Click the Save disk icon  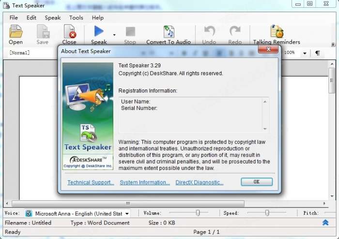[x=43, y=31]
